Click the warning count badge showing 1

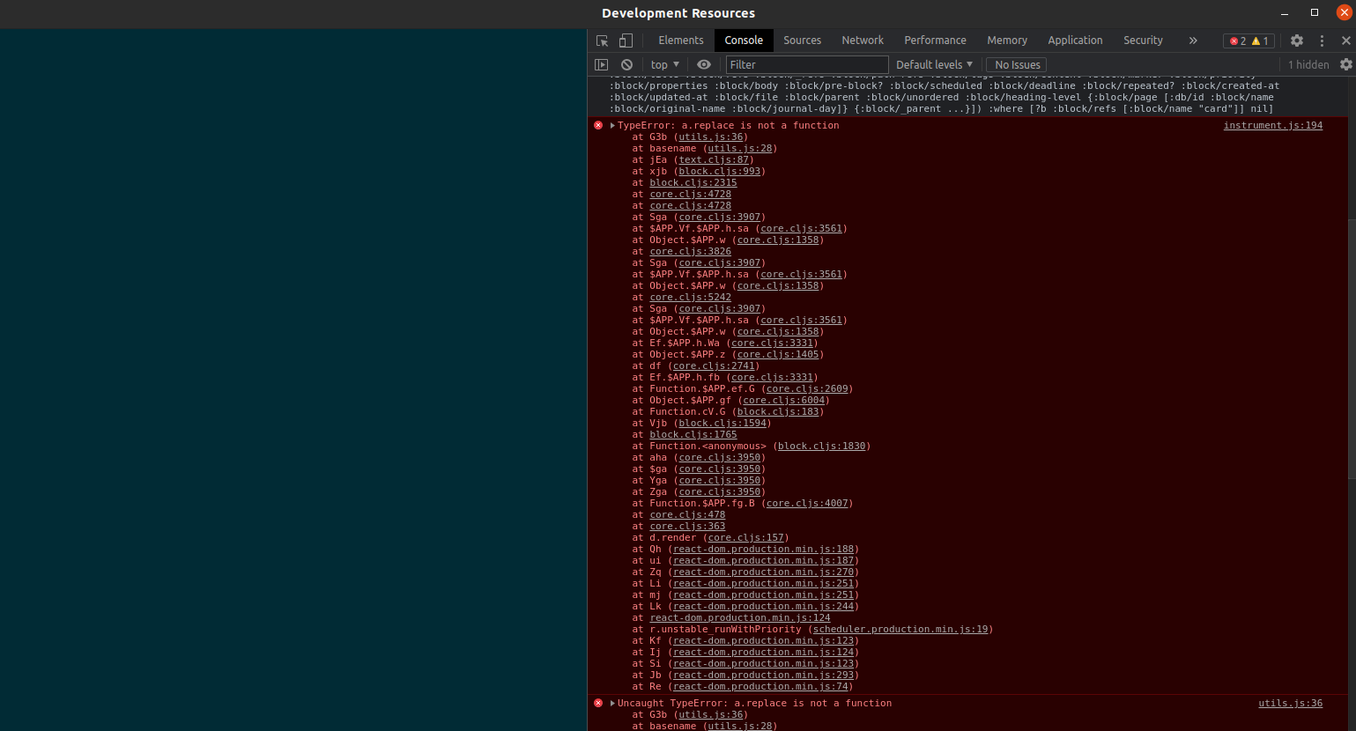tap(1260, 41)
